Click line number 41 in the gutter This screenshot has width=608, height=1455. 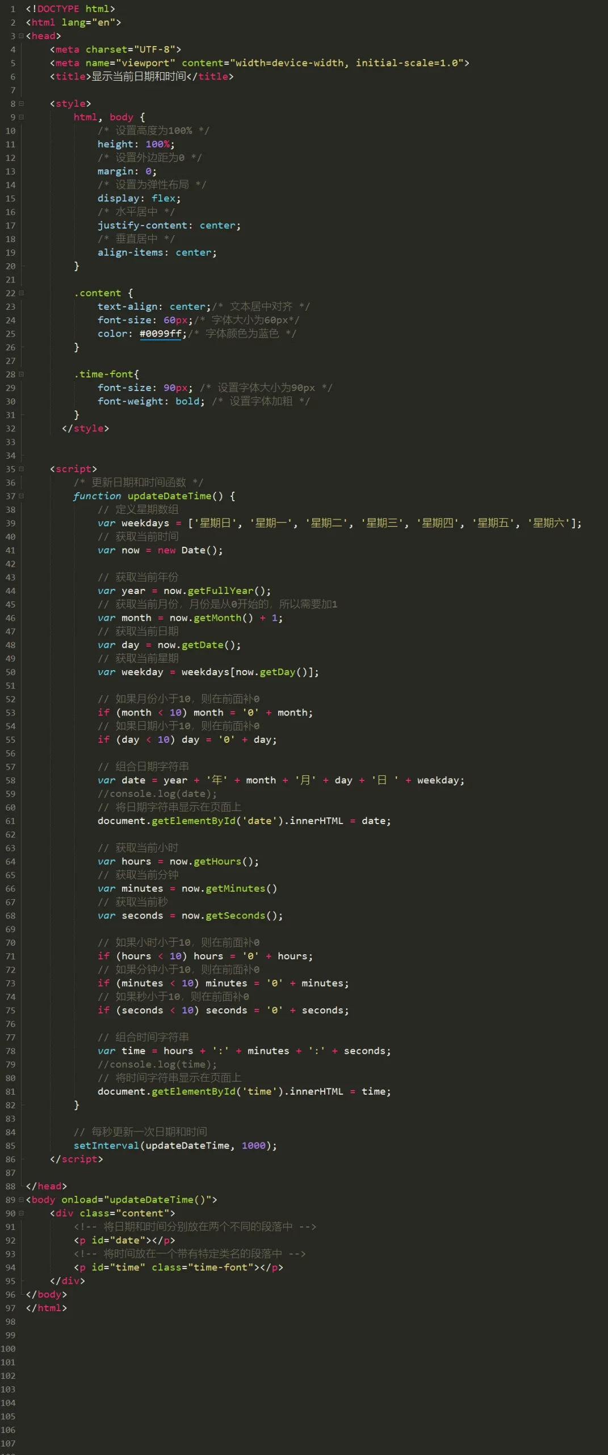click(10, 550)
